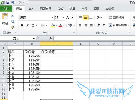Click the 文 phonetic guide icon
This screenshot has width=135, height=100.
(70, 25)
